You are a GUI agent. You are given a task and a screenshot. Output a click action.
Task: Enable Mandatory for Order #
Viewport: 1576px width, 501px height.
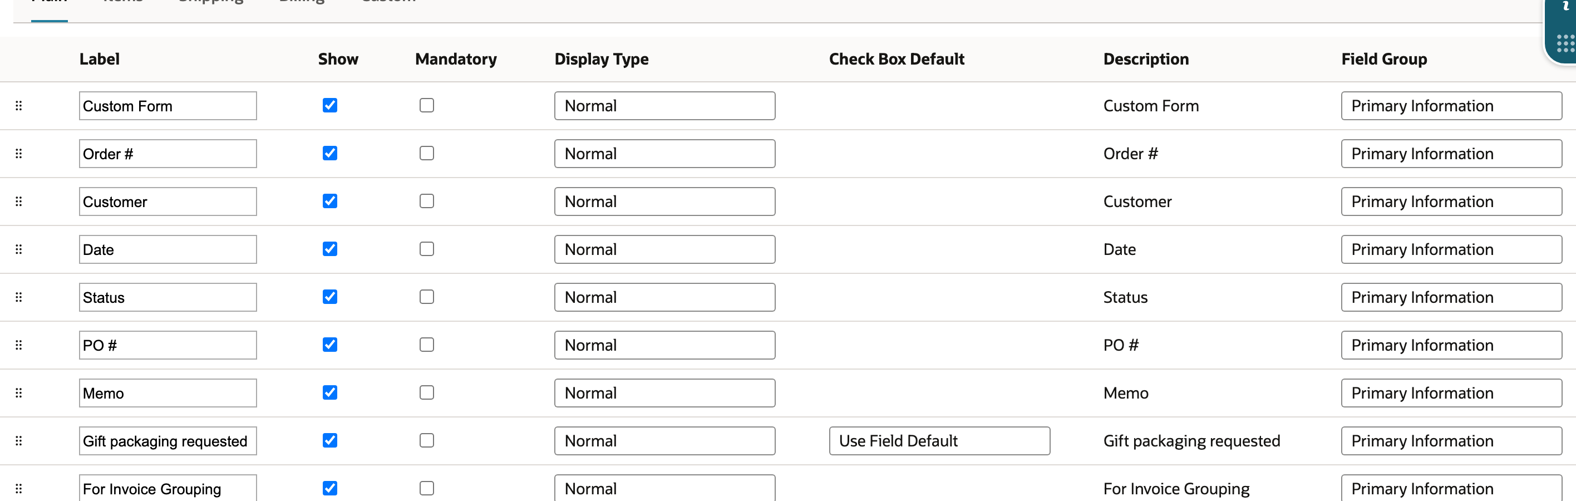[426, 153]
